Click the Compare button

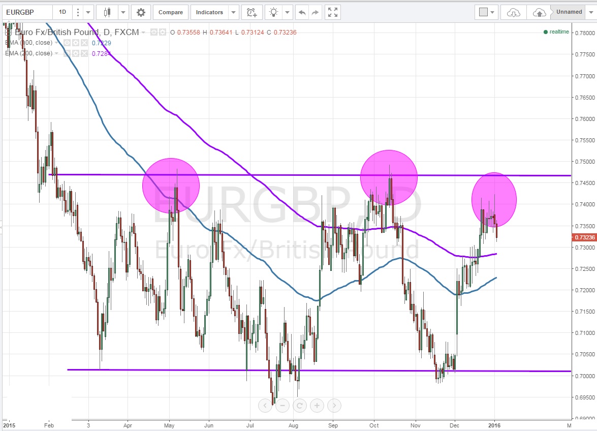coord(171,12)
